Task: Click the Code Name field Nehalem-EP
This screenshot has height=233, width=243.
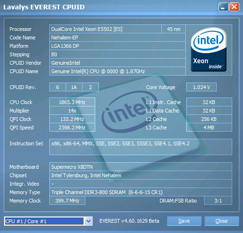Action: tap(117, 38)
